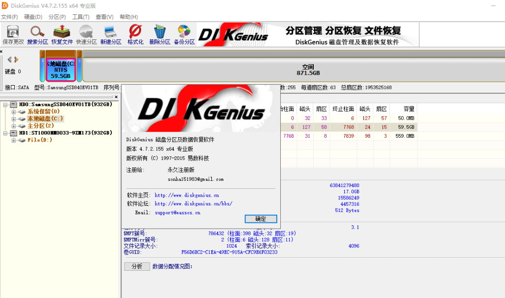Open the 搜索分区 search partition tool
Screen dimensions: 505x298
point(37,32)
